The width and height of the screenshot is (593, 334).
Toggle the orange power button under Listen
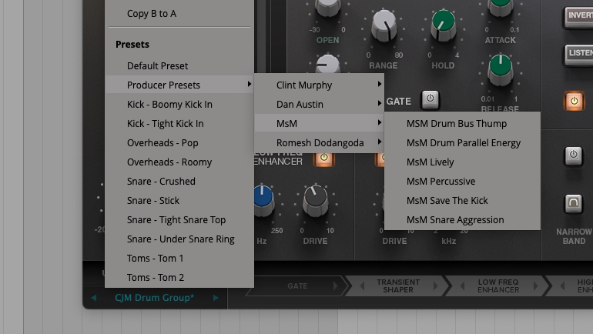click(574, 102)
